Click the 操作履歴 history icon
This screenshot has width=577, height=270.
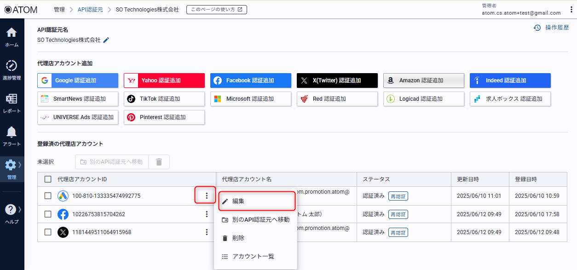point(537,28)
